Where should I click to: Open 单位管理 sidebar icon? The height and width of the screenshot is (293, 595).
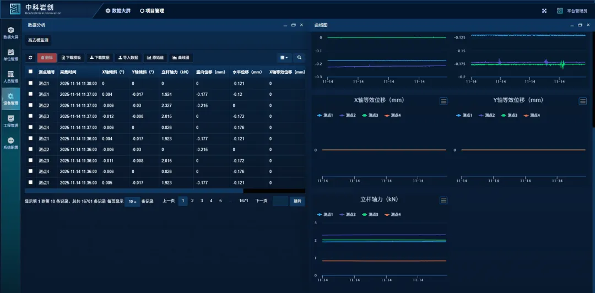coord(10,55)
